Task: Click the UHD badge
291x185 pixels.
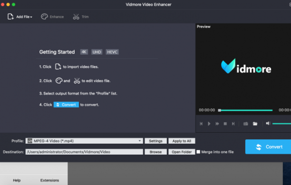Action: tap(97, 52)
